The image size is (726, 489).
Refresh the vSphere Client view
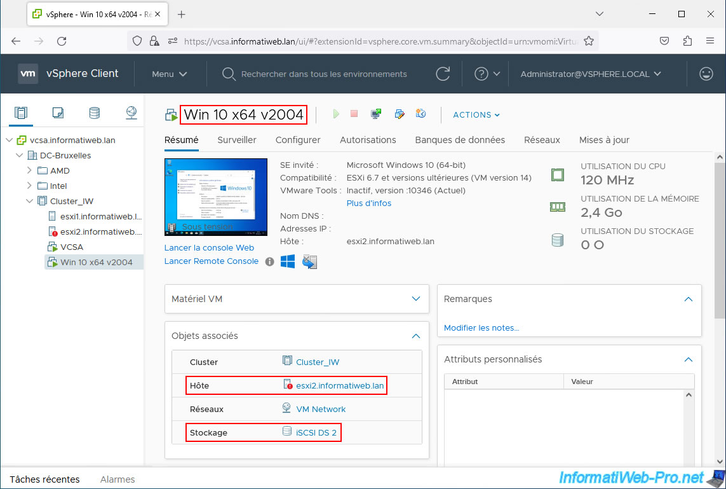point(443,74)
